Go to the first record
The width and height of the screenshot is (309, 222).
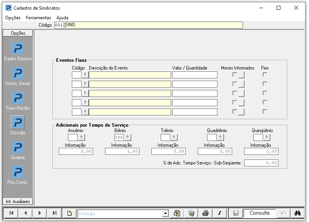pos(12,213)
